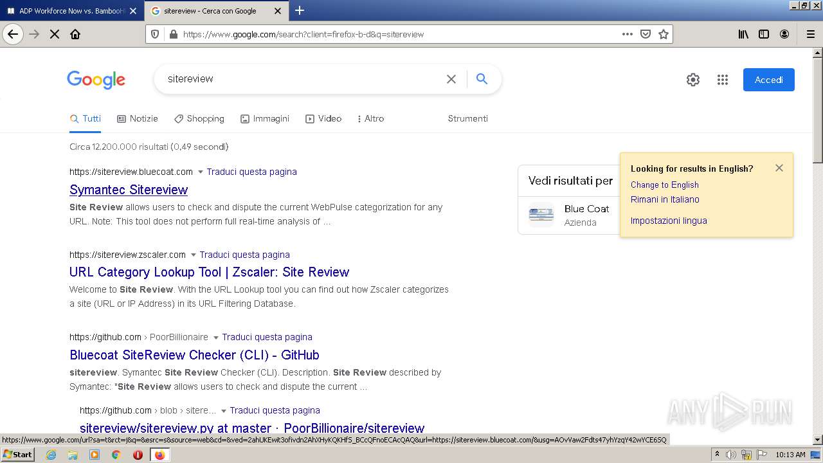This screenshot has height=463, width=823.
Task: Show sidebars icon in toolbar
Action: click(764, 34)
